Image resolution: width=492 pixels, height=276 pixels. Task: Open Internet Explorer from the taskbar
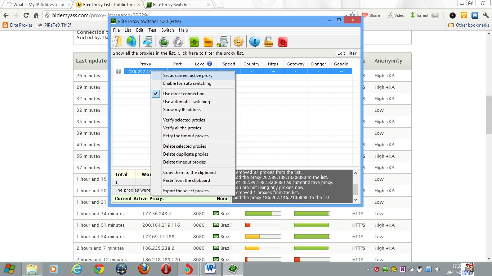[76, 269]
